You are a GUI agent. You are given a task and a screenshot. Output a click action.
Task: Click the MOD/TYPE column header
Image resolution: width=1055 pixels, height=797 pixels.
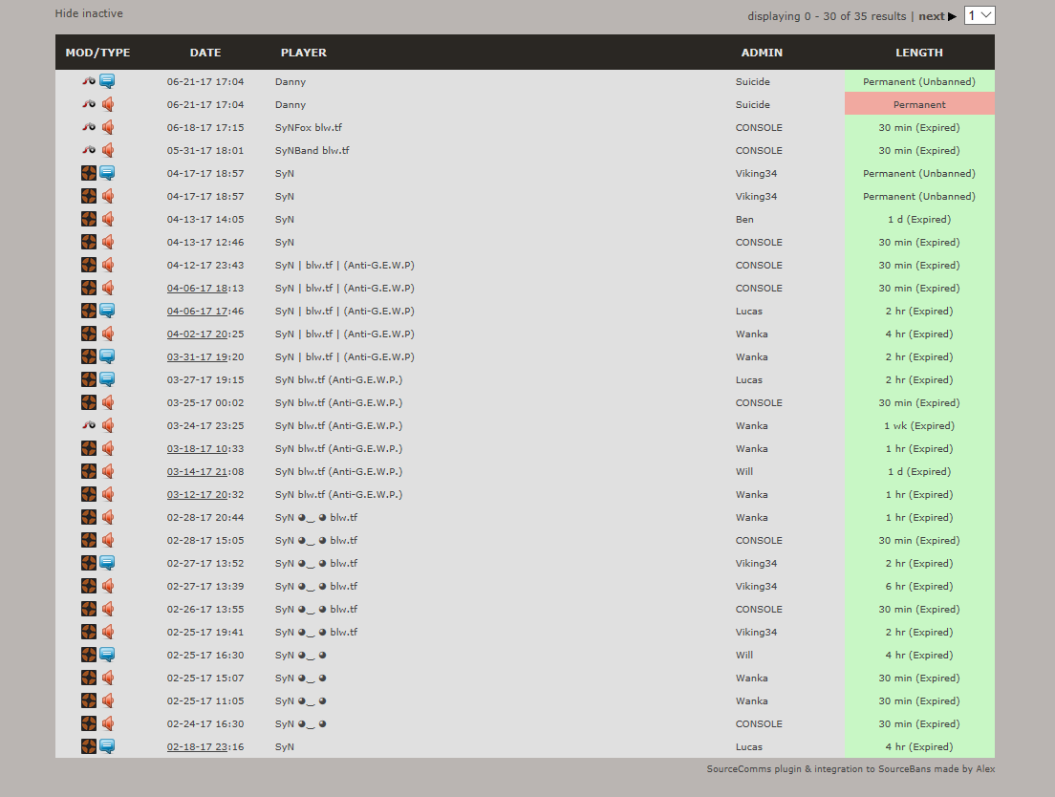click(x=97, y=53)
